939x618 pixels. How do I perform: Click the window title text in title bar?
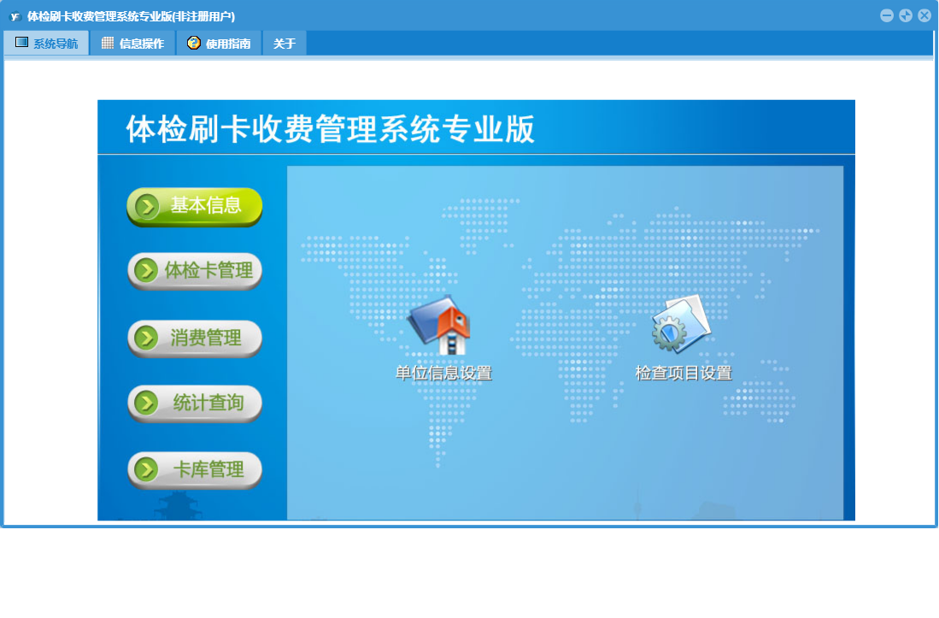[131, 16]
